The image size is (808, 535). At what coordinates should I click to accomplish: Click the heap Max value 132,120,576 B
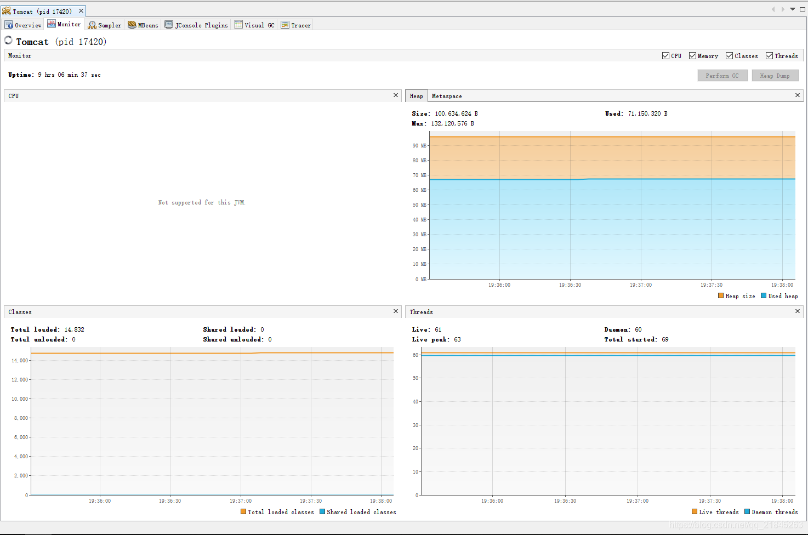tap(452, 123)
